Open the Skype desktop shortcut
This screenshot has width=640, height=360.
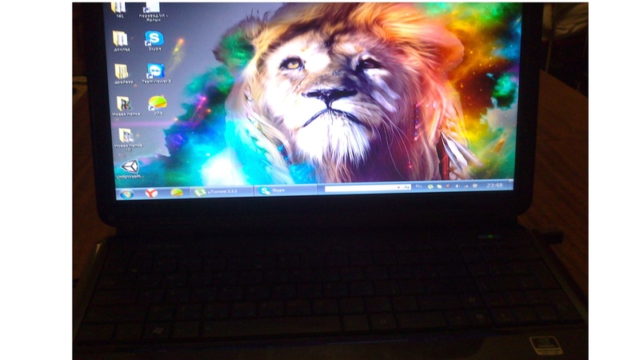tap(154, 41)
